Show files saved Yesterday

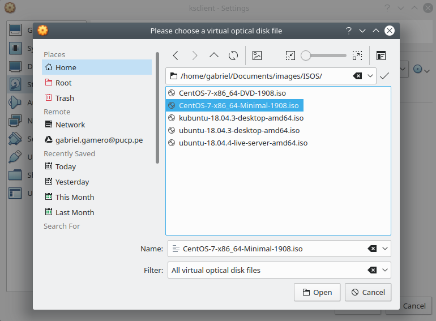[97, 182]
